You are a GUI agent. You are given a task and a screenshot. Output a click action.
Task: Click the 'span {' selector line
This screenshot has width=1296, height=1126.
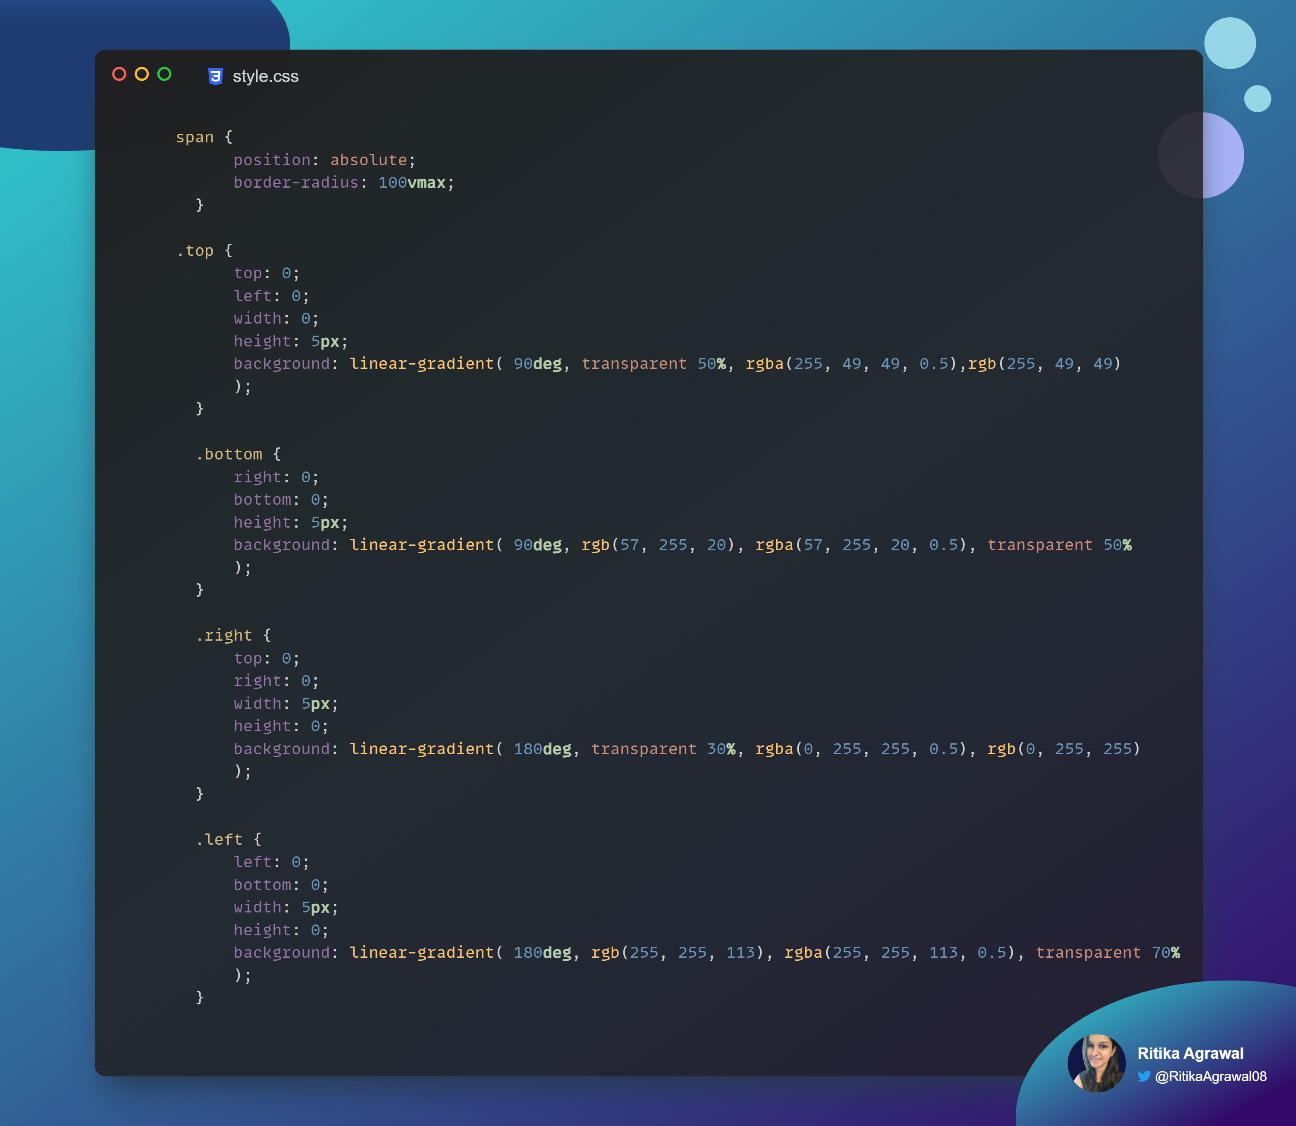[204, 137]
